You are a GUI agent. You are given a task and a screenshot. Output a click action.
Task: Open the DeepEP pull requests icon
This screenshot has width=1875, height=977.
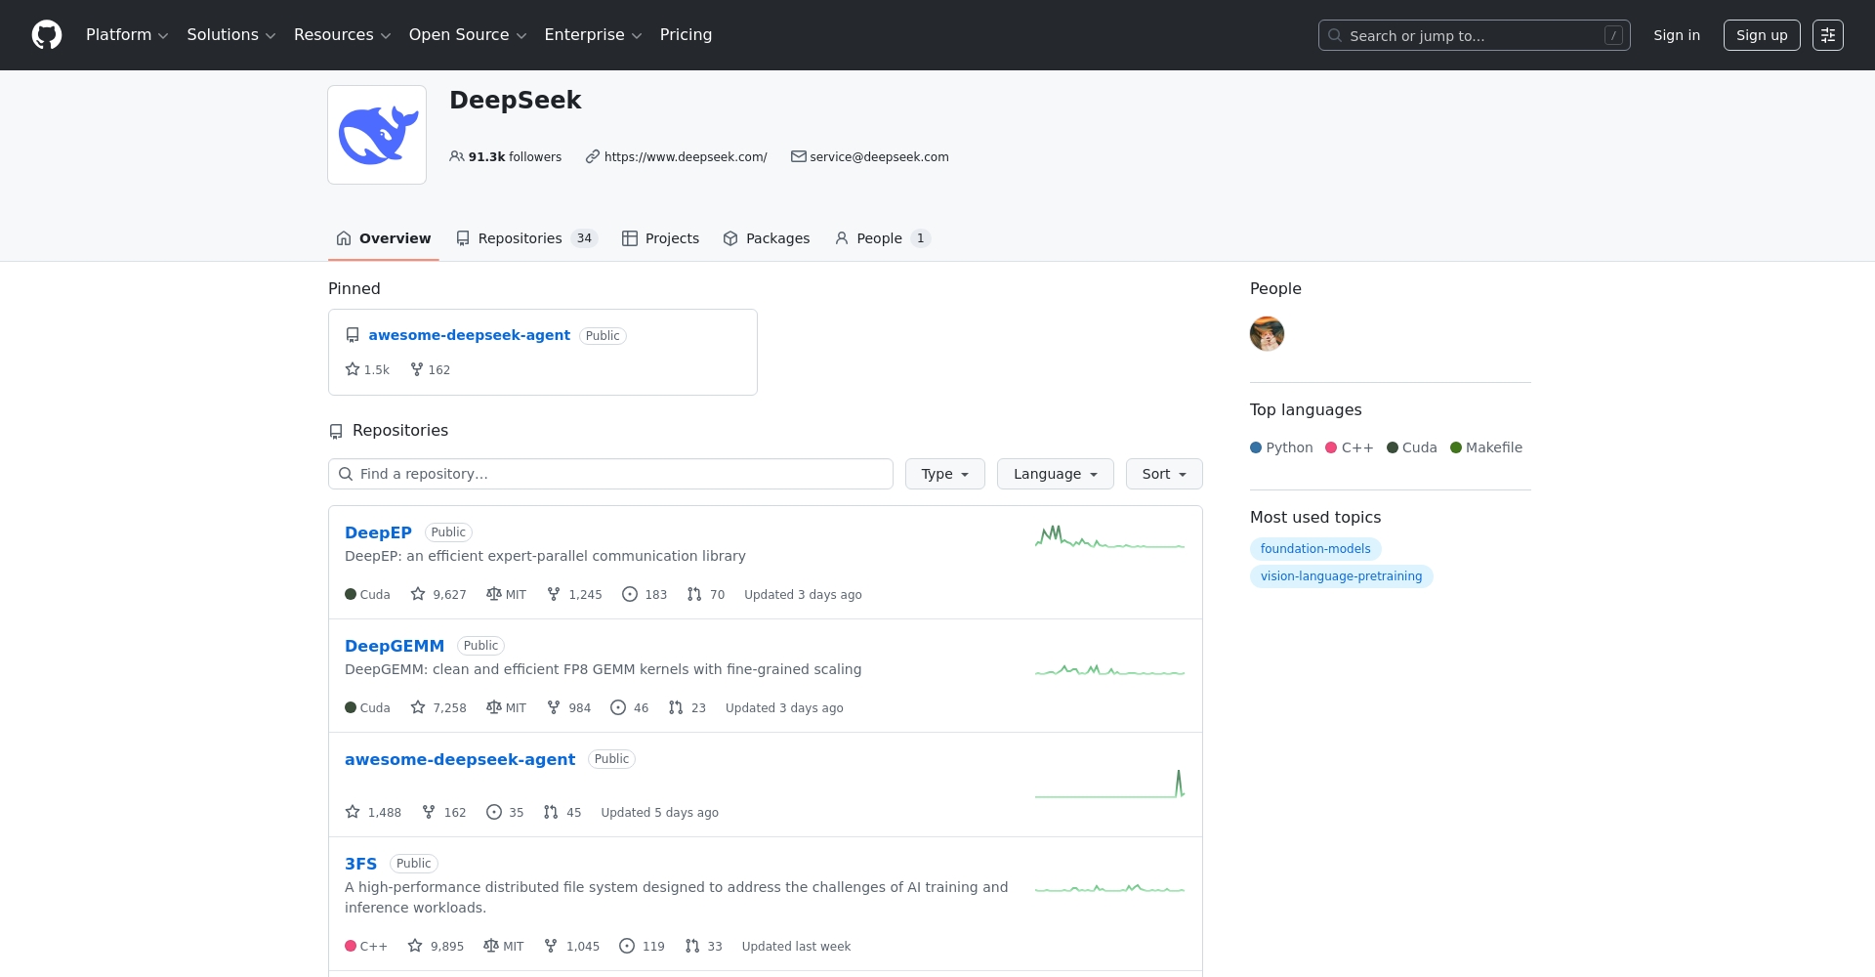pyautogui.click(x=694, y=594)
